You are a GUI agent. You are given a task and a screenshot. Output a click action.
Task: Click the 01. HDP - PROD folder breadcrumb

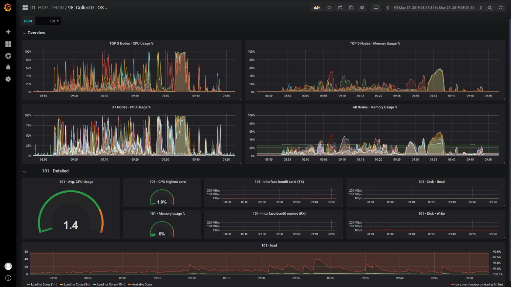tap(47, 7)
